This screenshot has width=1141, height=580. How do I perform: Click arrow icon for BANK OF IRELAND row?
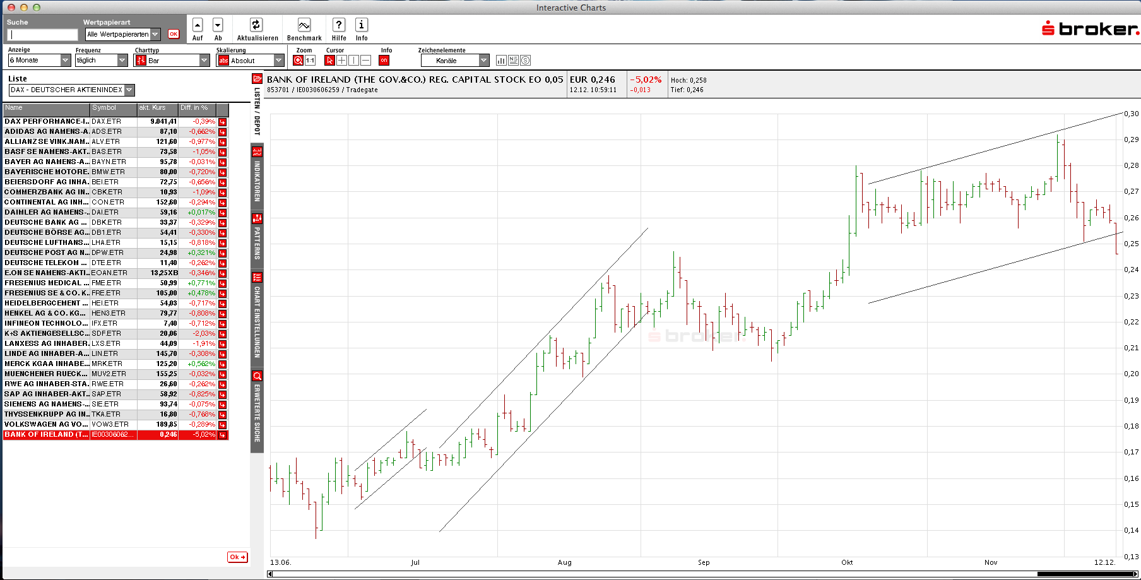(x=223, y=435)
